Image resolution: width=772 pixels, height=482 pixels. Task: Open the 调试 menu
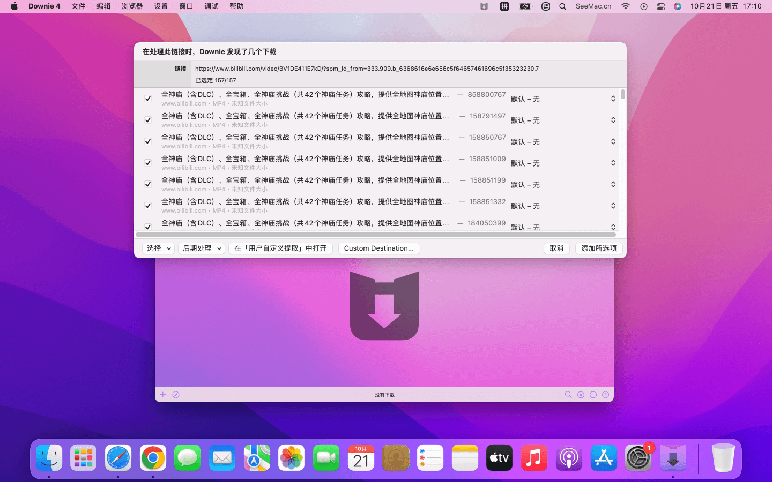pos(211,6)
